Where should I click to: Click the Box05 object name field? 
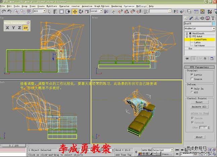pyautogui.click(x=198, y=23)
